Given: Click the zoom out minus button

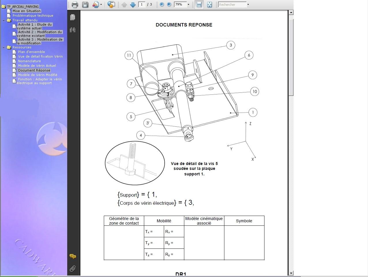Looking at the screenshot, I should (x=162, y=5).
